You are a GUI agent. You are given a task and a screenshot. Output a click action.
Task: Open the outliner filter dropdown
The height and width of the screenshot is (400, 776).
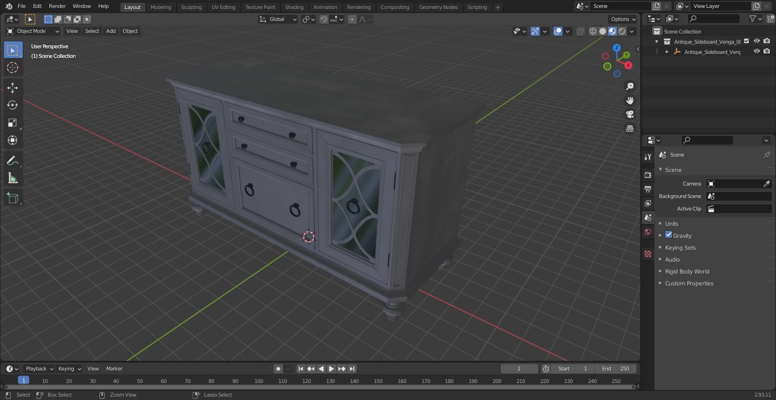pos(755,19)
